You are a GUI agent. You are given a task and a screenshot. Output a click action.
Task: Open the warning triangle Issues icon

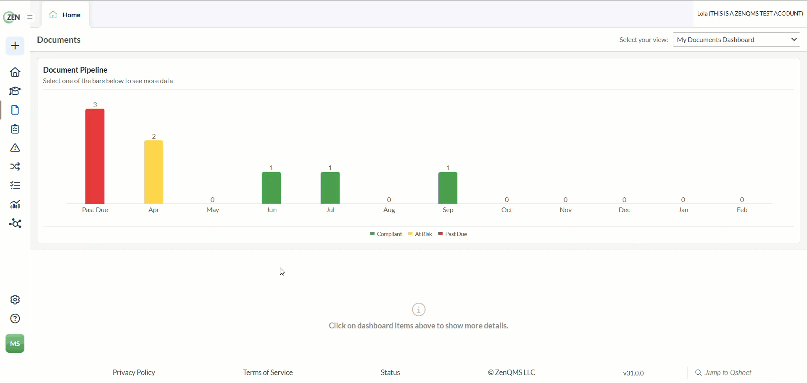pyautogui.click(x=15, y=148)
